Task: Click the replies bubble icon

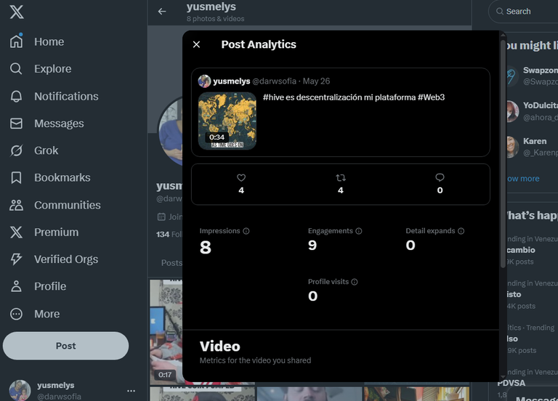Action: click(x=440, y=177)
